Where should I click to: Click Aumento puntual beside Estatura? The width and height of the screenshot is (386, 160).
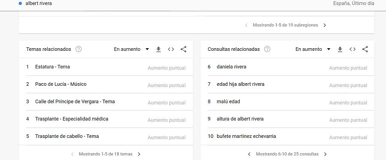pos(167,68)
